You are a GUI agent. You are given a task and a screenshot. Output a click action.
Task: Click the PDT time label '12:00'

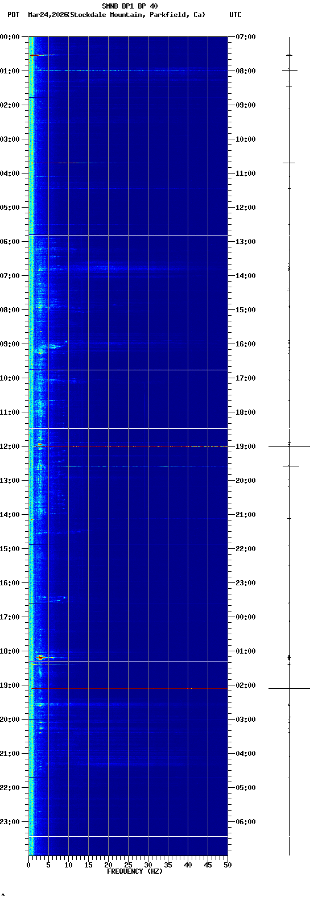(10, 447)
